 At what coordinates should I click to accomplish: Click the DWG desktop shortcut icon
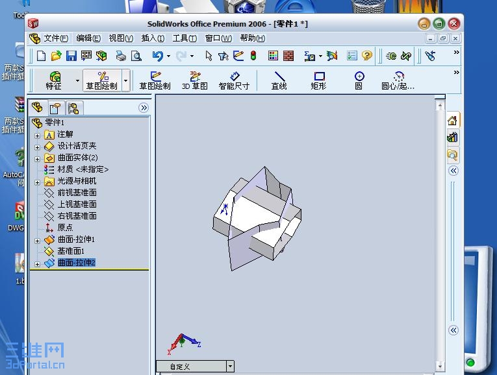(x=16, y=216)
